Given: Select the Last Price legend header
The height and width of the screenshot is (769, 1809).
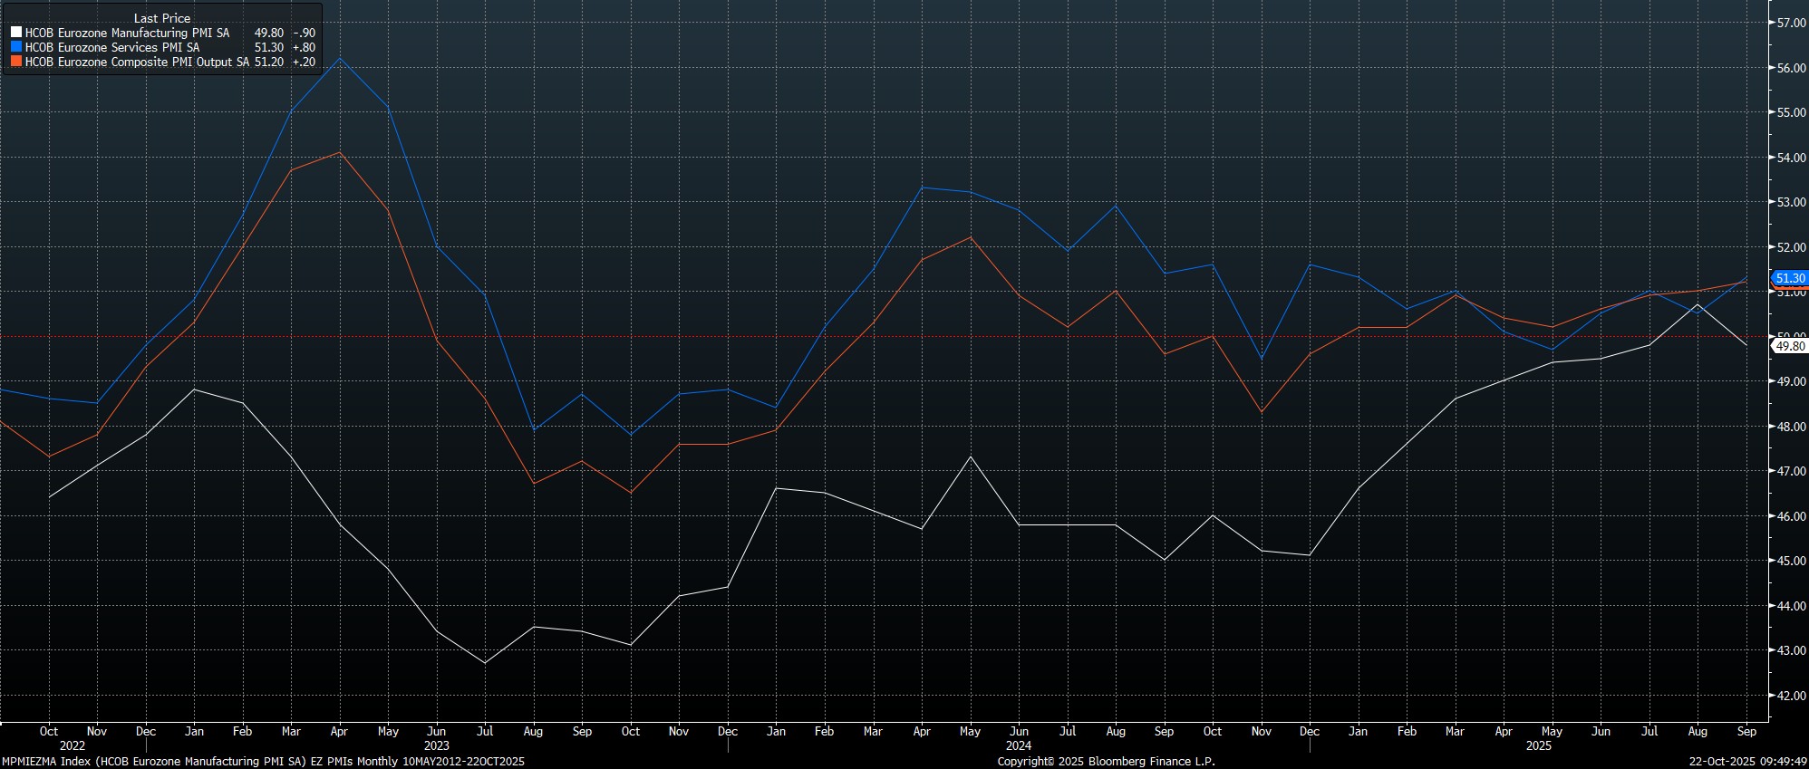Looking at the screenshot, I should [x=161, y=18].
